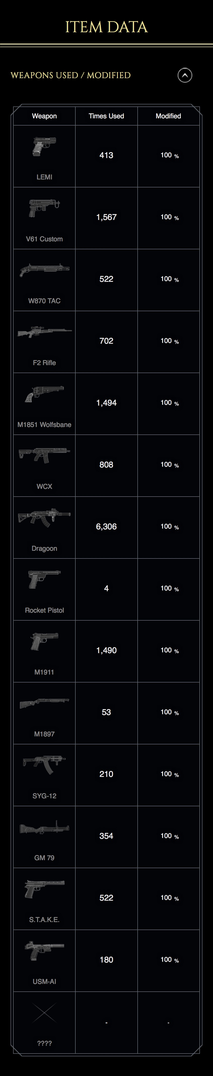The image size is (213, 1076).
Task: Click the Weapons Used / Modified heading
Action: 70,75
